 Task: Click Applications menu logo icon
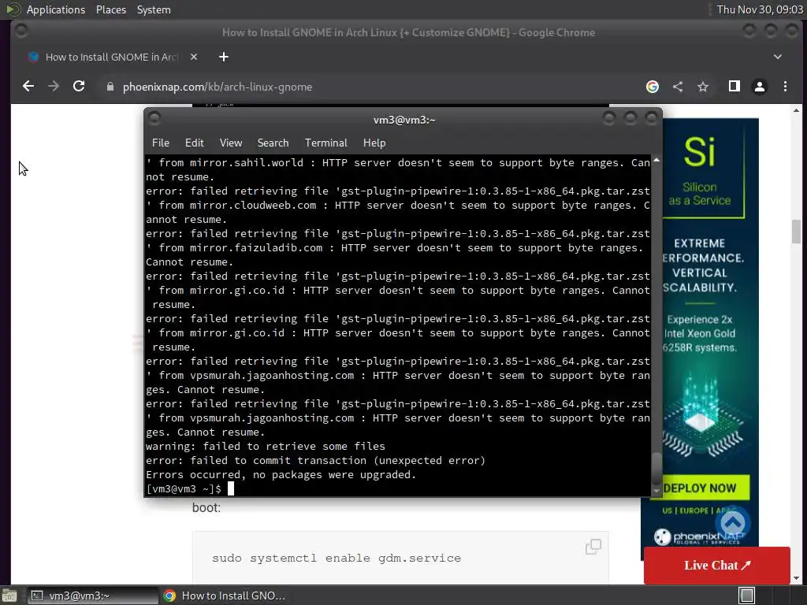pos(13,9)
